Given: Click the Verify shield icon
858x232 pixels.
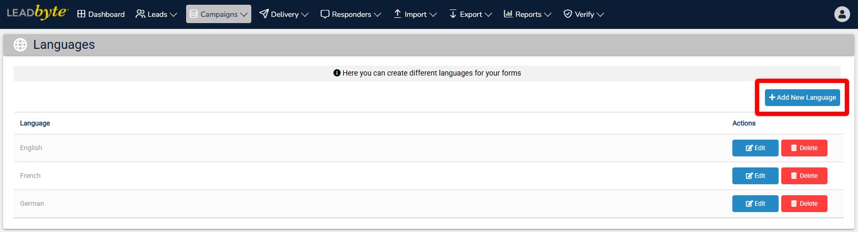Looking at the screenshot, I should (x=568, y=14).
